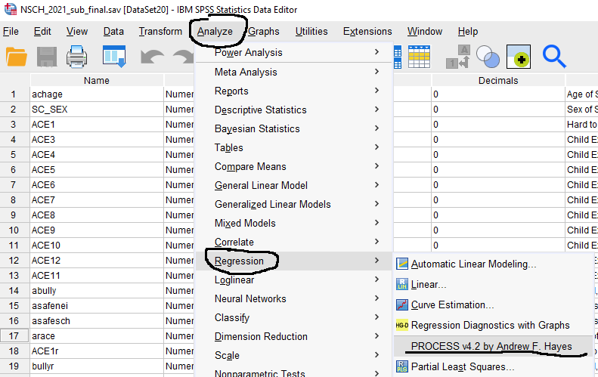This screenshot has width=598, height=377.
Task: Click the yellow grid Variables toolbar icon
Action: (x=419, y=57)
